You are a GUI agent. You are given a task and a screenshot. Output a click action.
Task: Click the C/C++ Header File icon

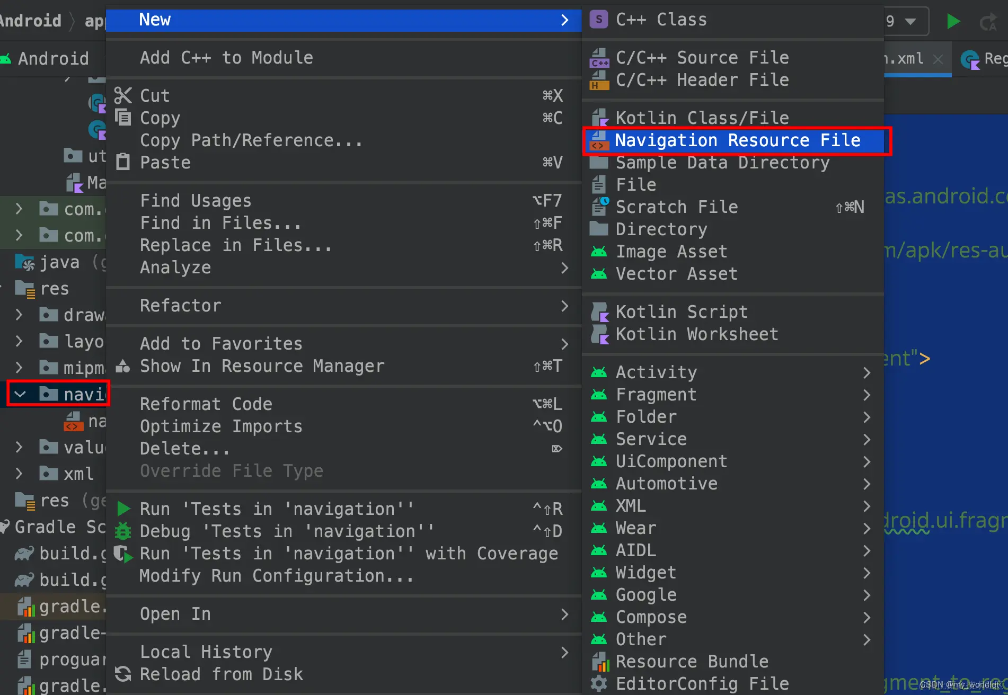599,80
